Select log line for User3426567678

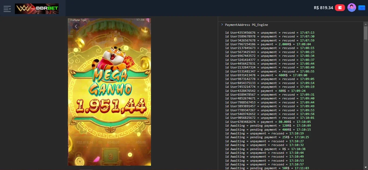point(270,40)
